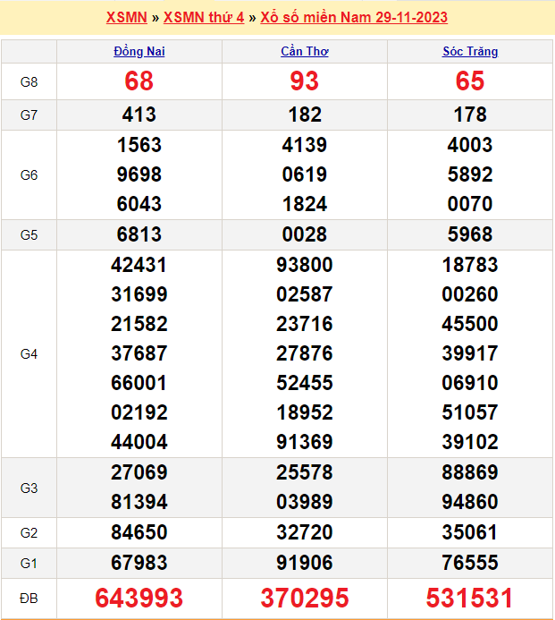Click G5 number 0028

(x=304, y=234)
